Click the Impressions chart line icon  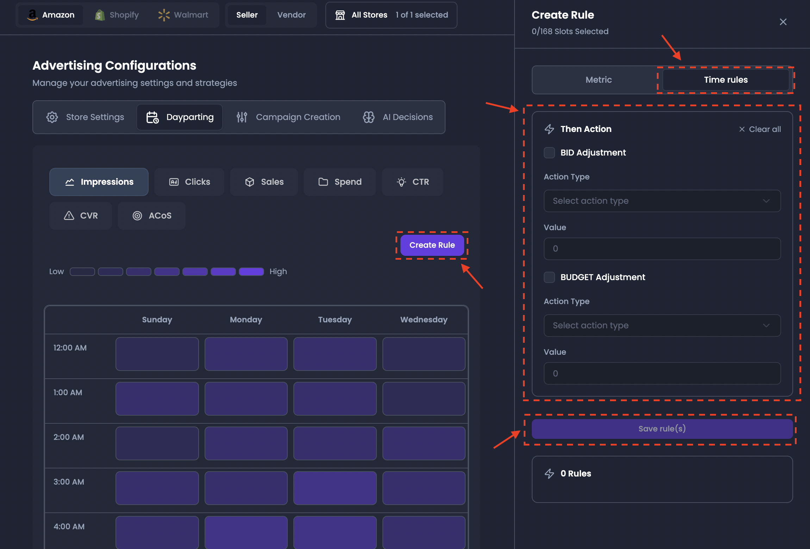click(70, 182)
